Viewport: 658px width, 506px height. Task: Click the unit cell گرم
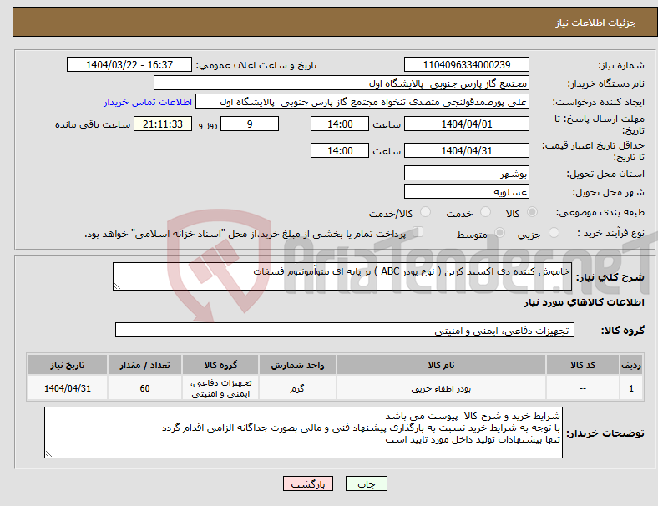click(297, 388)
